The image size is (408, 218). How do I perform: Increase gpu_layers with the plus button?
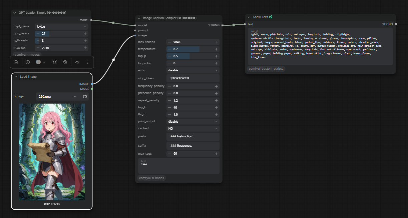tap(85, 34)
